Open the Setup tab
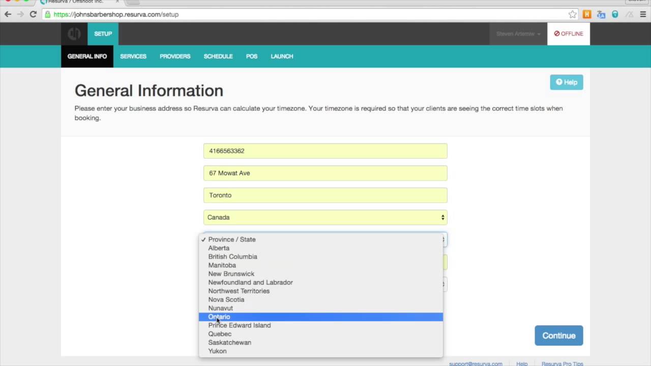The height and width of the screenshot is (366, 651). point(103,34)
